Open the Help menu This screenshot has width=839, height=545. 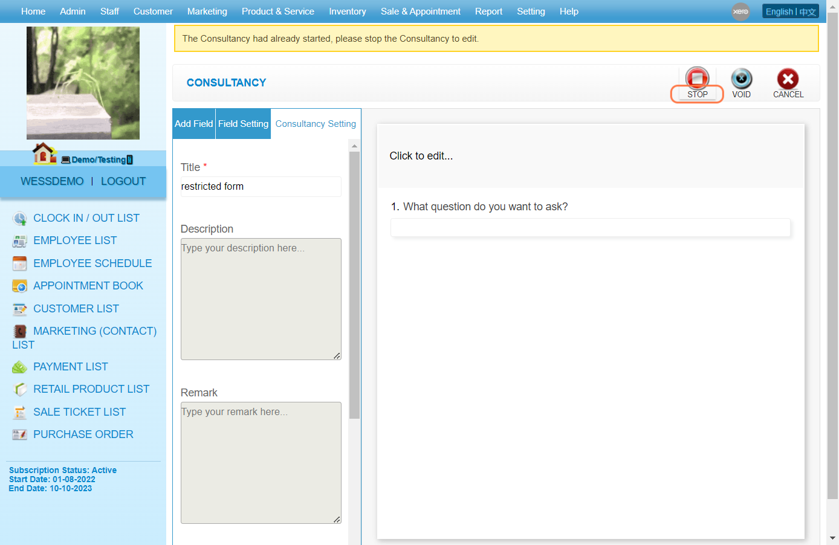coord(569,11)
